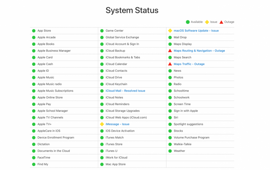Open the macOS Software Update - Issue link
270x170 pixels.
click(196, 31)
